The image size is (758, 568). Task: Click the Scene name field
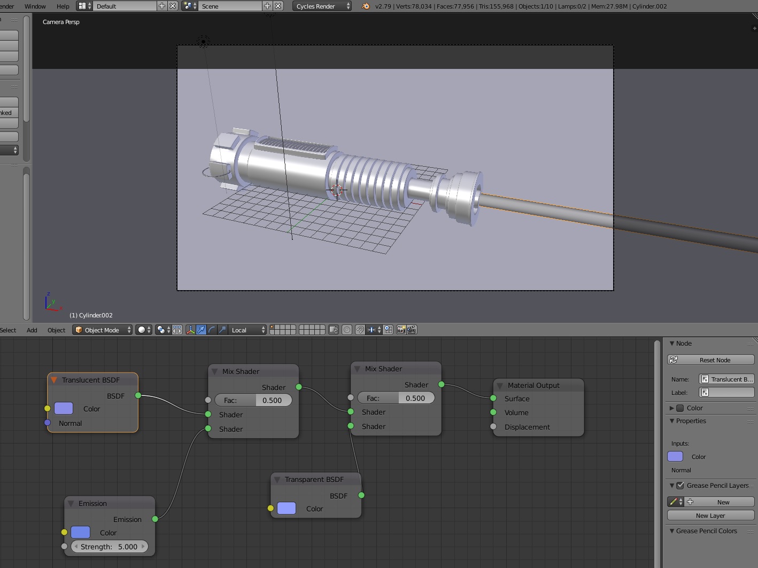point(230,6)
